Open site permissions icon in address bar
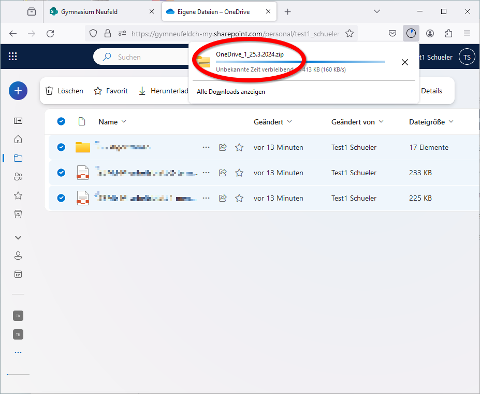 [x=122, y=33]
